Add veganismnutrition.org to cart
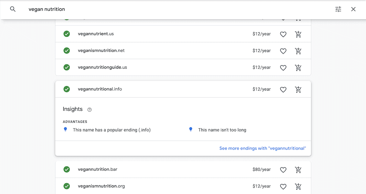The width and height of the screenshot is (366, 194). tap(298, 187)
